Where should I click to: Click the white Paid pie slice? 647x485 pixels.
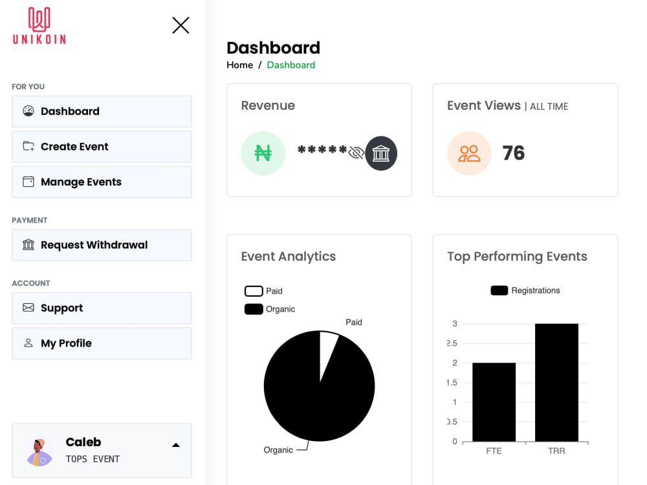pos(327,350)
